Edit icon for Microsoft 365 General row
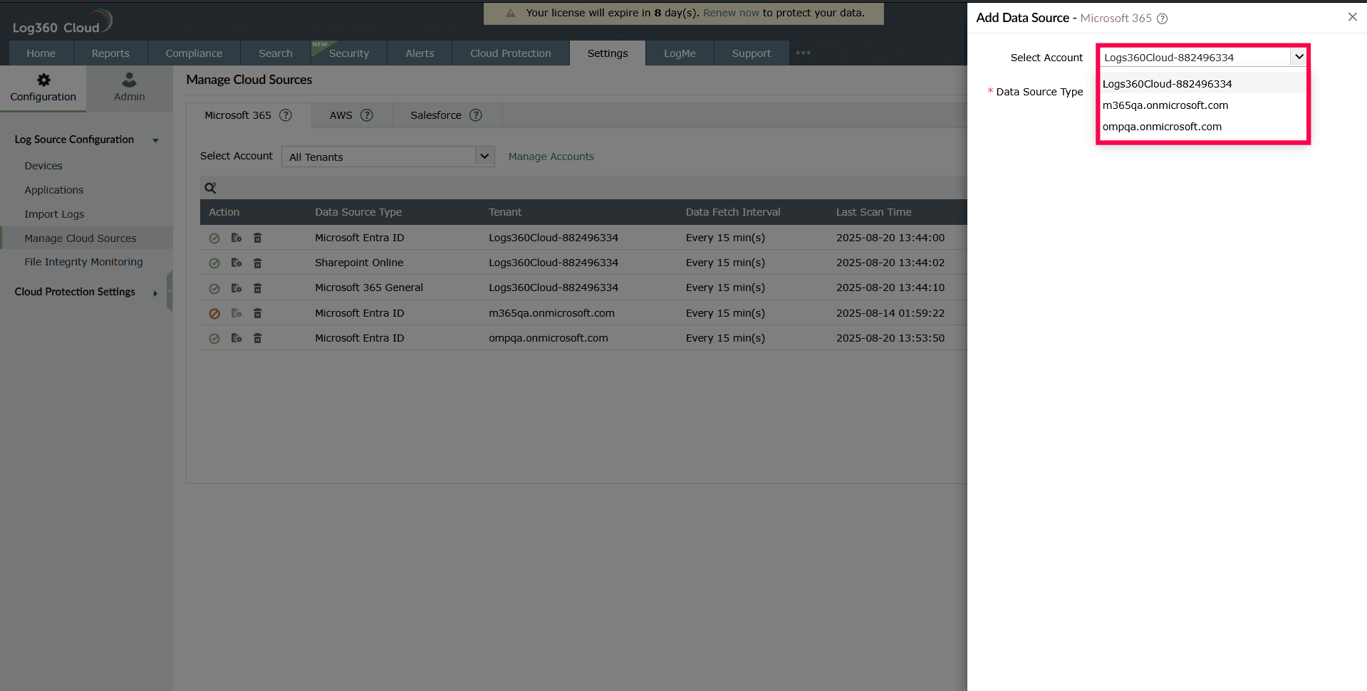 (x=237, y=288)
